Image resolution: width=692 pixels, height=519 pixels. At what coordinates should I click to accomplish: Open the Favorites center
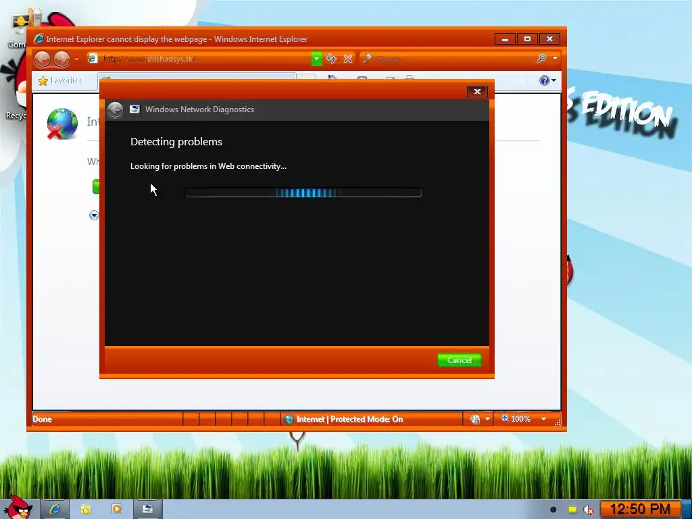[x=60, y=81]
